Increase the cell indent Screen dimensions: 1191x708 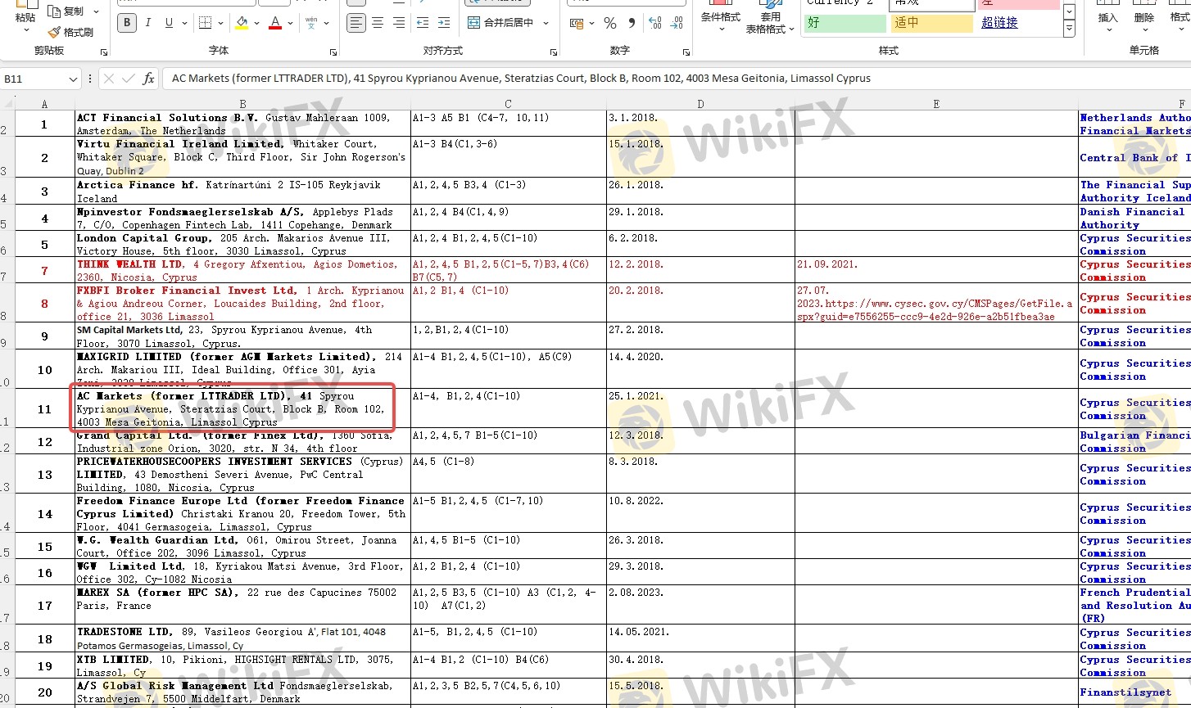(x=444, y=23)
